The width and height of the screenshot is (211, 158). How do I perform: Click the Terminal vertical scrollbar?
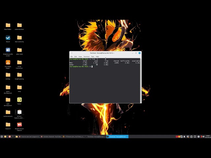click(x=141, y=81)
